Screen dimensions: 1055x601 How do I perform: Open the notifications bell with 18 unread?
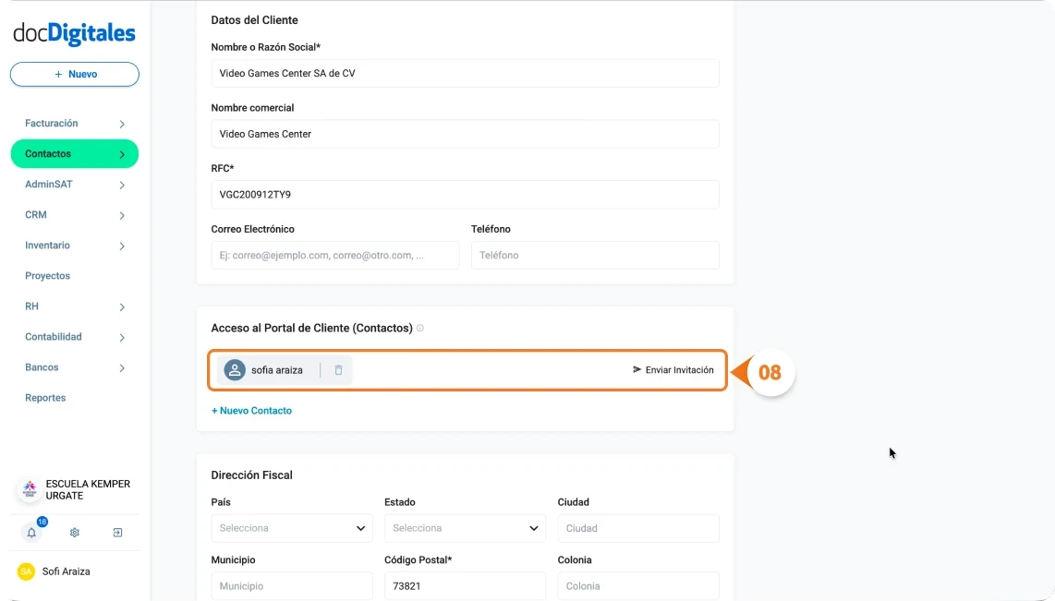(30, 533)
